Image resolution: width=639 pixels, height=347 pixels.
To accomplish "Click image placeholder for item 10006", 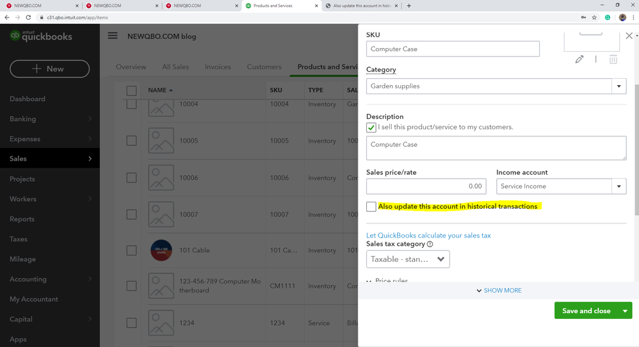I will [x=161, y=177].
